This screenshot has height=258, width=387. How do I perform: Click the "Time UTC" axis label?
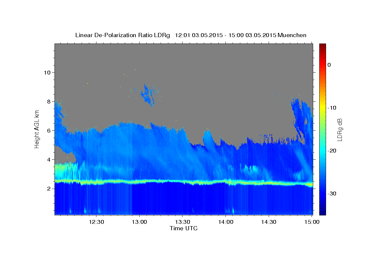pos(184,228)
